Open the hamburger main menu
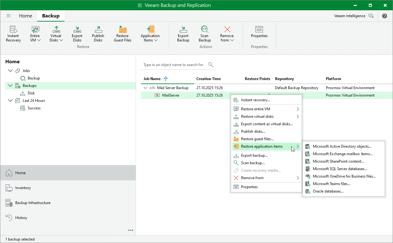Viewport: 393px width, 243px height. point(8,16)
